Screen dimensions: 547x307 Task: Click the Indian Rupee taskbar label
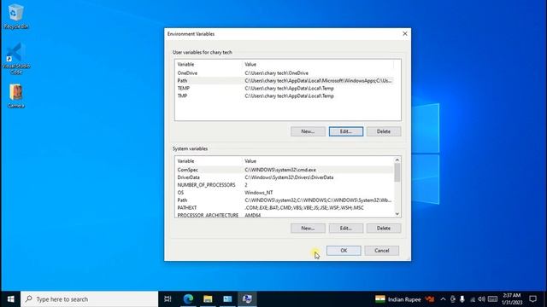pos(404,299)
